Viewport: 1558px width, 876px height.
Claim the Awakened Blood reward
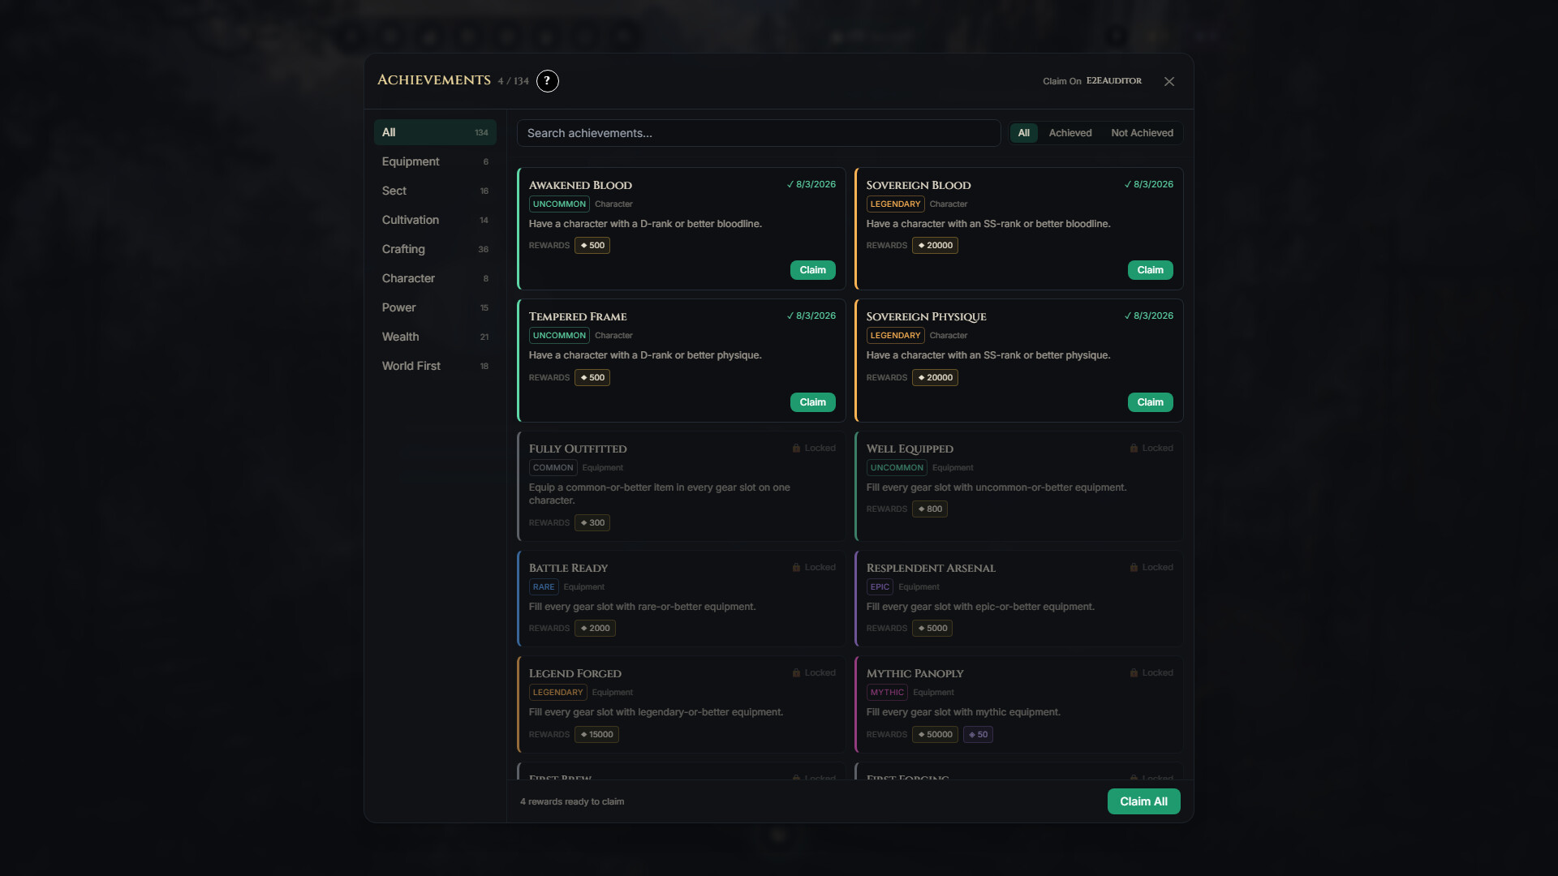pyautogui.click(x=812, y=270)
